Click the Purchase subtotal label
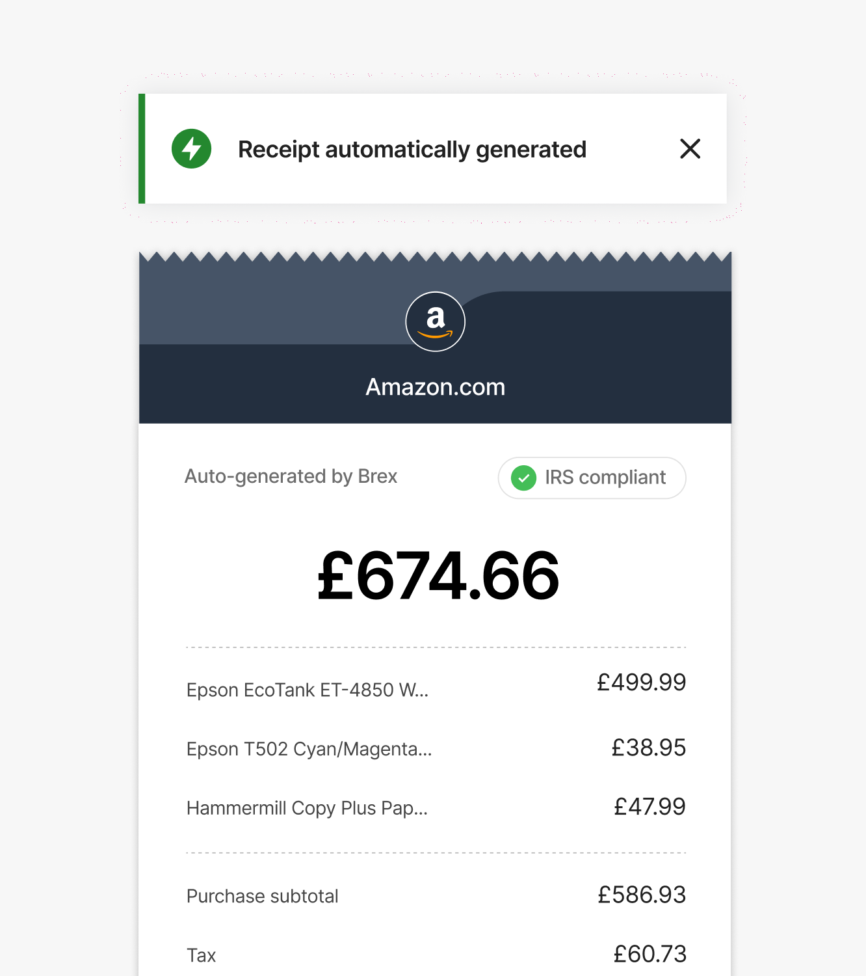866x976 pixels. 262,896
